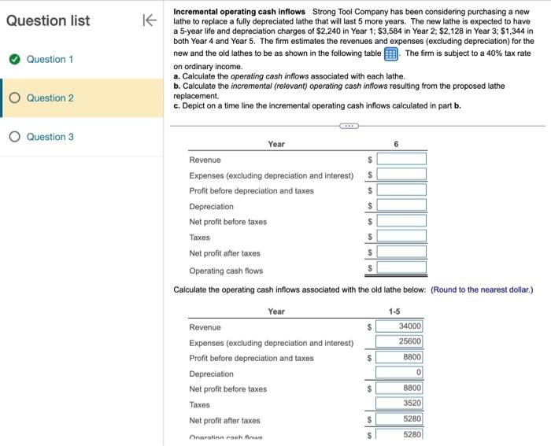Click old lathe Net profit after taxes field
This screenshot has height=446, width=551.
click(399, 419)
